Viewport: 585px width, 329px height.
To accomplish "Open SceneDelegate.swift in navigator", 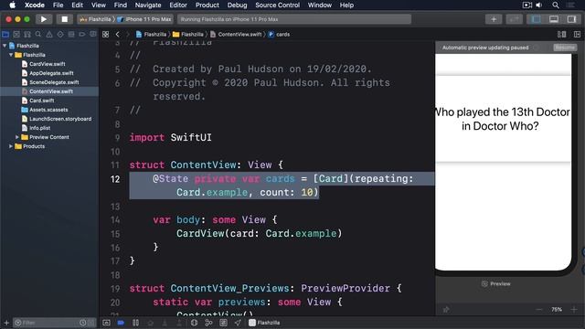I will click(54, 82).
